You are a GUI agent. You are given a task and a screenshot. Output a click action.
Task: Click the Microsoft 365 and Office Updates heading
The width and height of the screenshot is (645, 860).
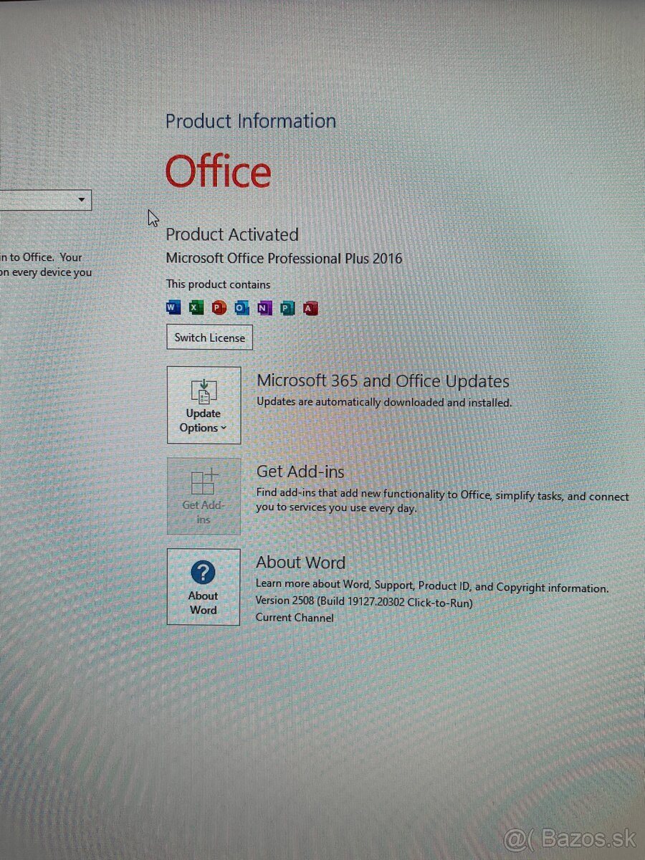383,381
